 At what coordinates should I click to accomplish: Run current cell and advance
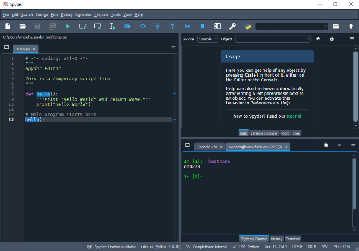click(98, 26)
